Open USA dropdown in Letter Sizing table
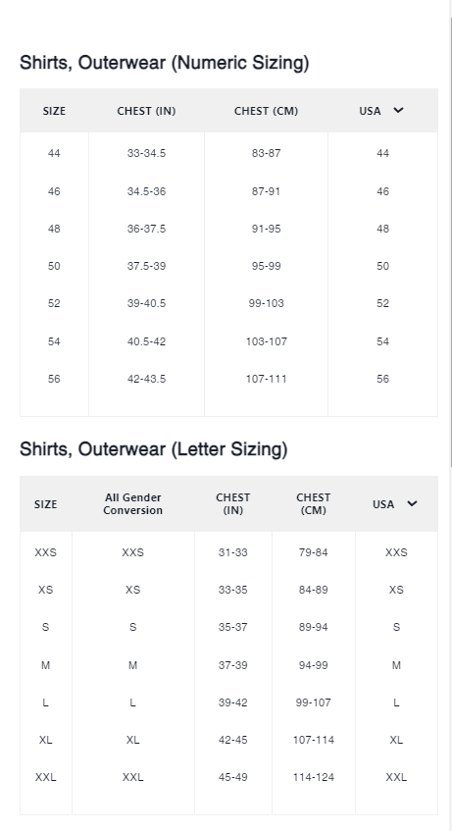452x831 pixels. point(395,504)
